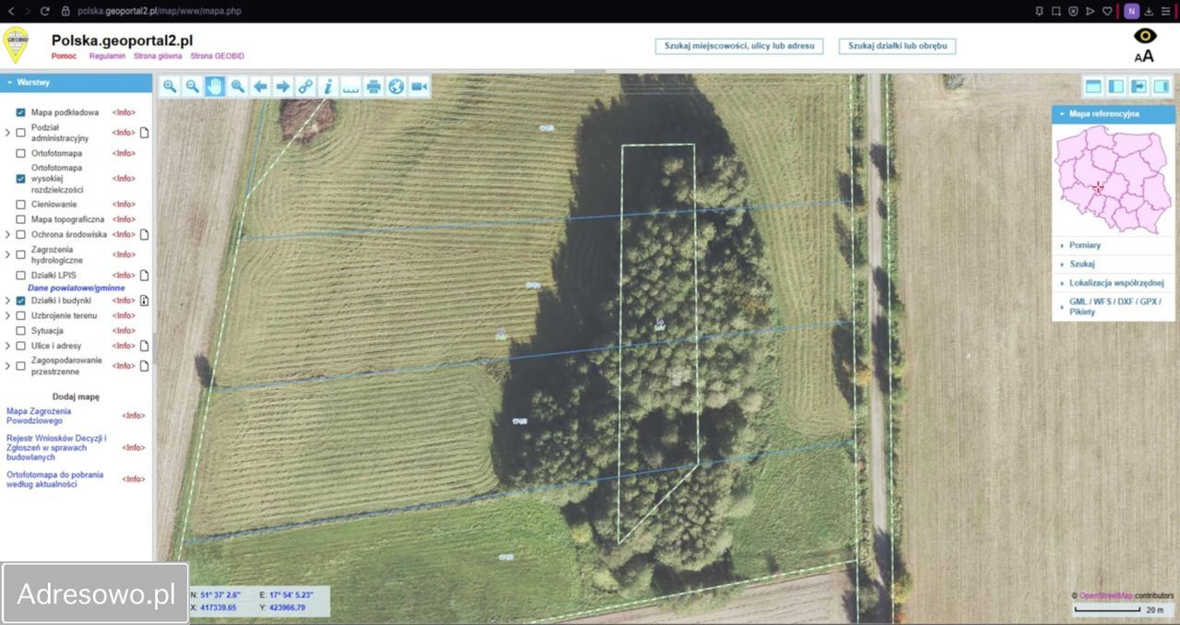Reload the page in browser
1180x625 pixels.
(x=45, y=11)
